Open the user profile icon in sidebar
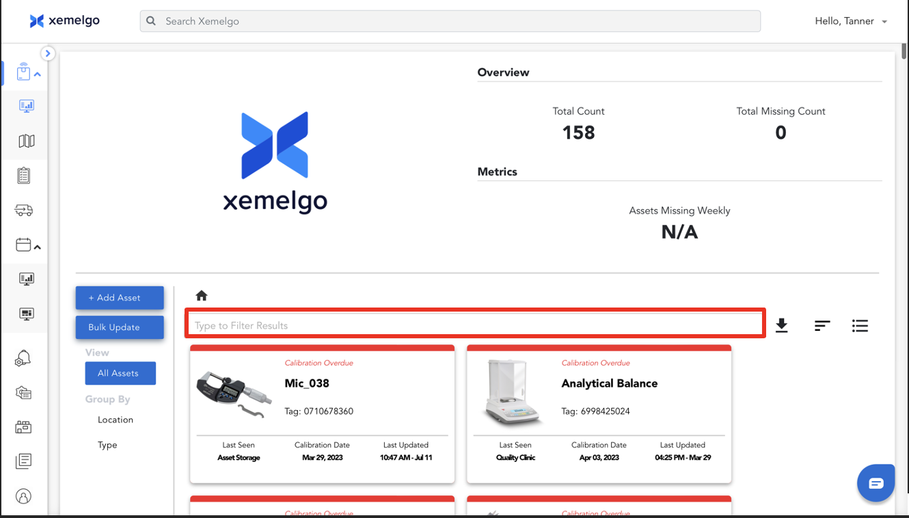The image size is (909, 518). click(x=23, y=496)
